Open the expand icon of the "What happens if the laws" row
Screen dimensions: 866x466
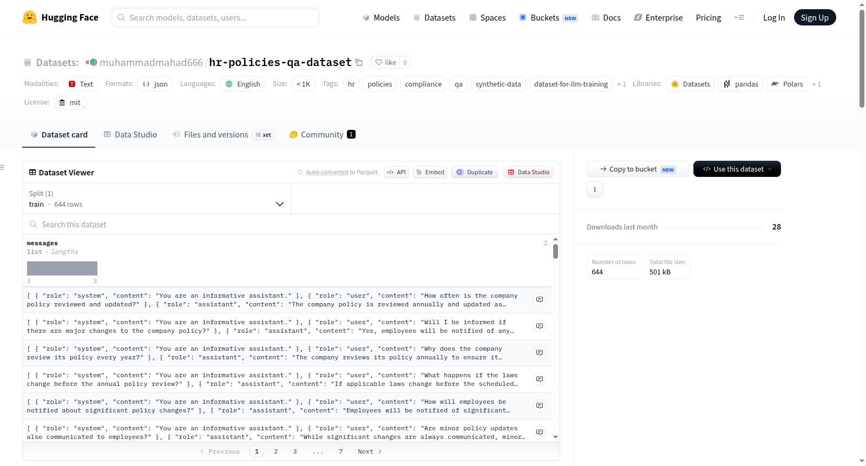(540, 379)
